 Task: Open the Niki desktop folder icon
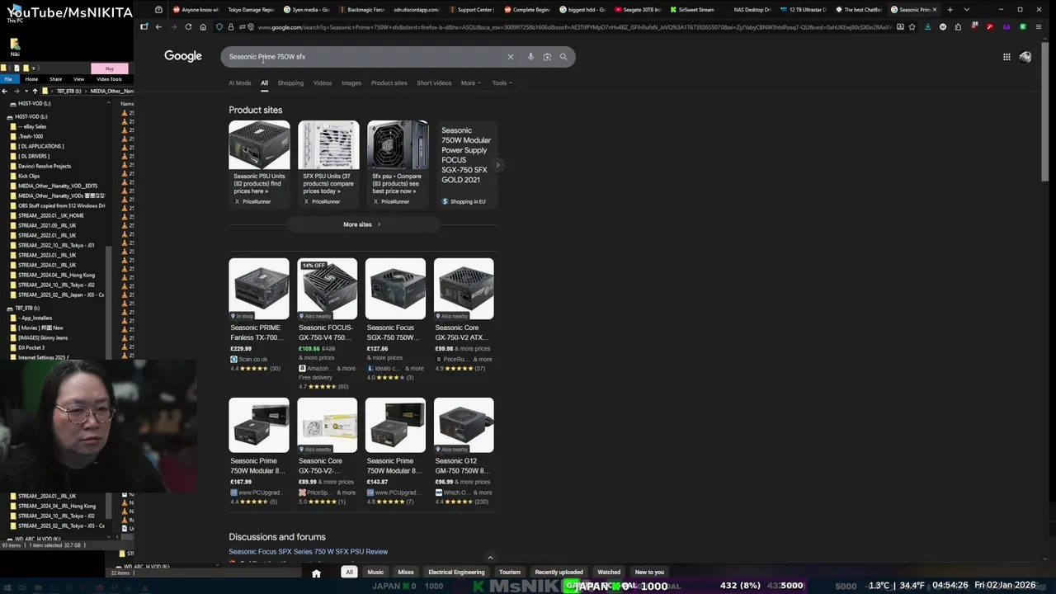tap(15, 47)
